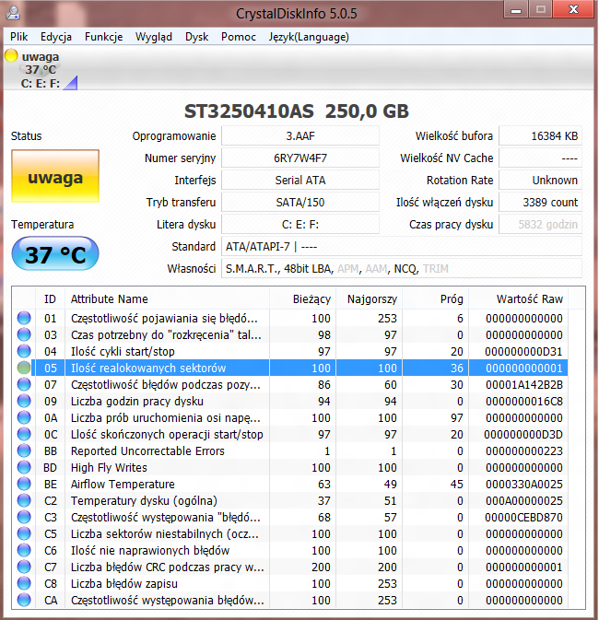This screenshot has height=620, width=599.
Task: Click status circle for attribute BB
Action: pos(24,450)
